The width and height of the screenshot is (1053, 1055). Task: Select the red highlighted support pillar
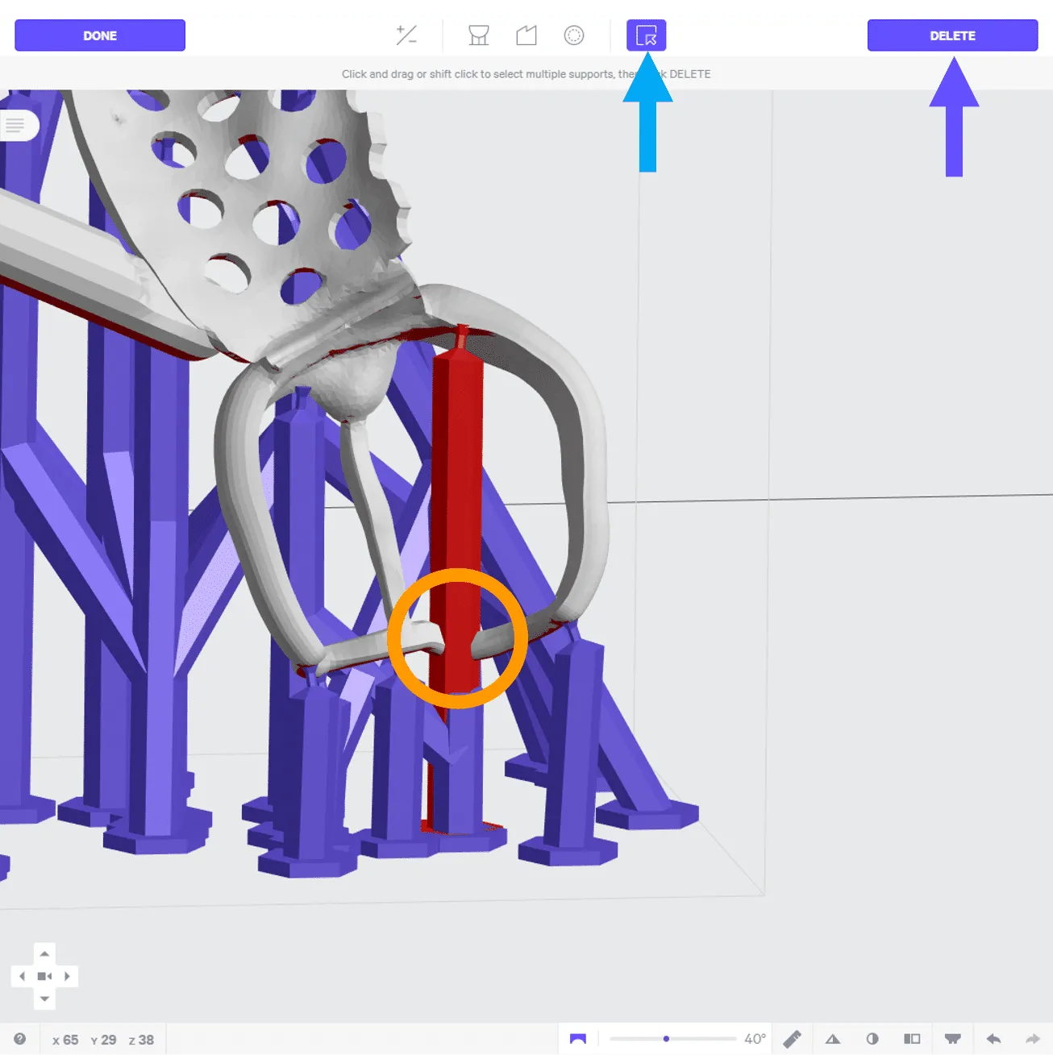pyautogui.click(x=457, y=500)
